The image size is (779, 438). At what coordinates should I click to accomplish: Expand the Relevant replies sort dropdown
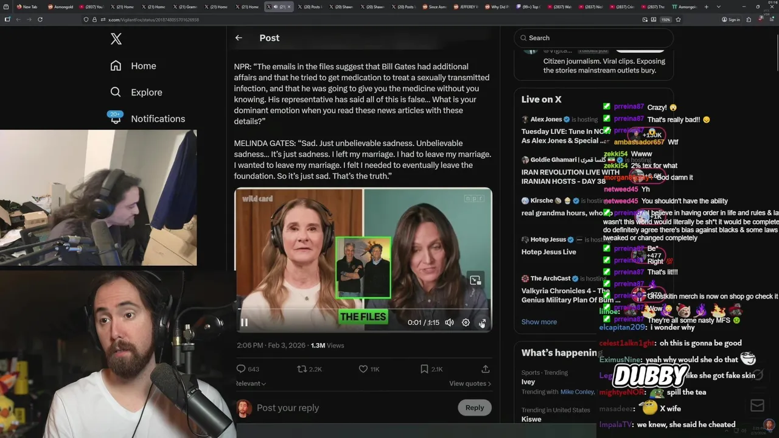(251, 383)
